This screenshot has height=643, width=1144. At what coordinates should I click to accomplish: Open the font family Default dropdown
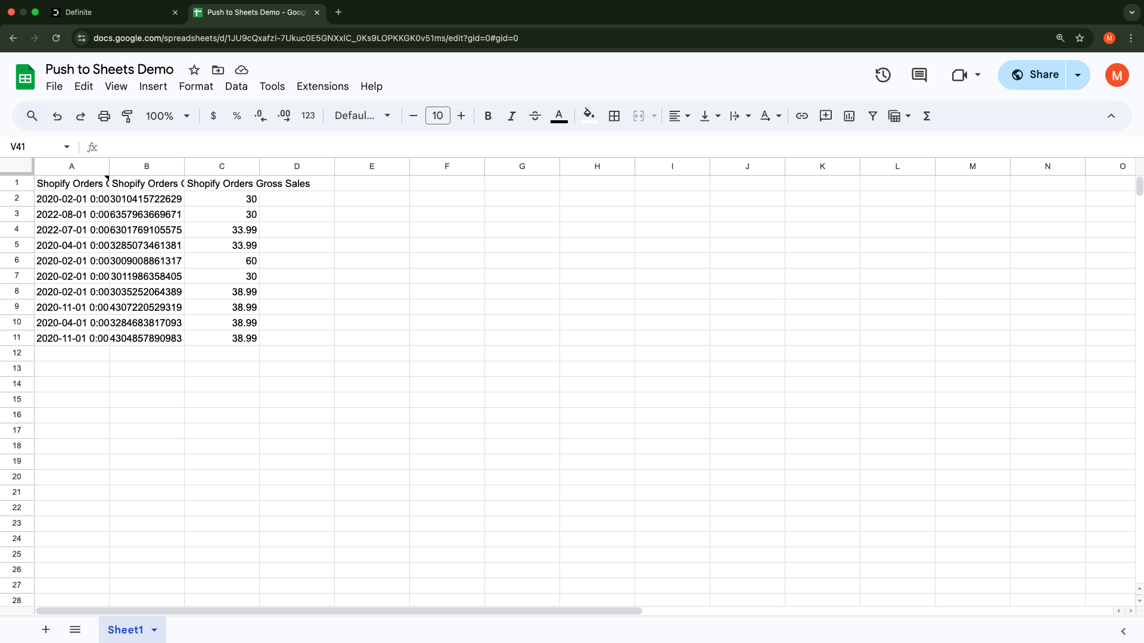[x=362, y=116]
